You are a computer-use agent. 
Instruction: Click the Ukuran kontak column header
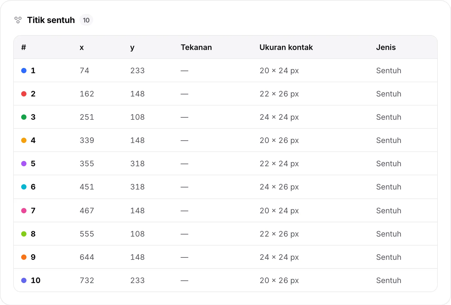pos(286,47)
